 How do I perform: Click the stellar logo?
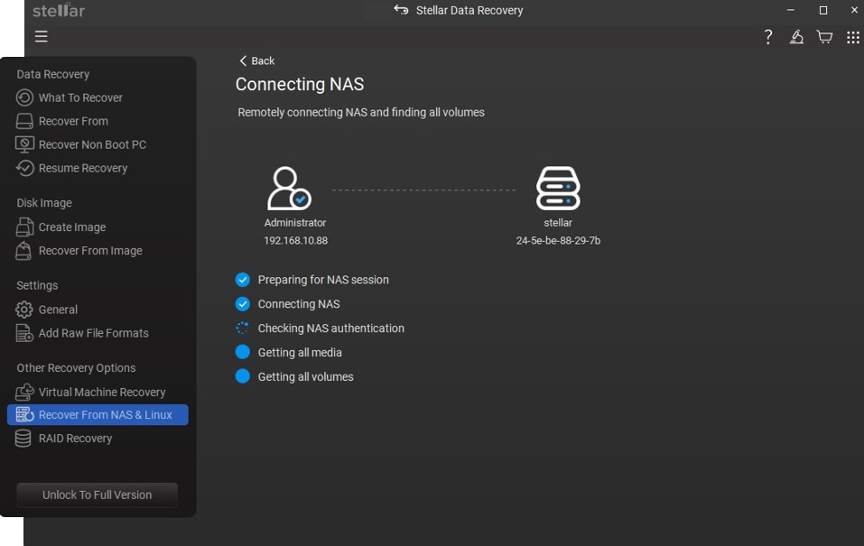coord(59,10)
